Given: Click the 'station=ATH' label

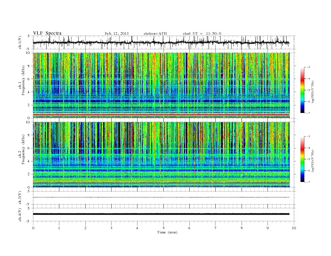Looking at the screenshot, I should pos(155,33).
